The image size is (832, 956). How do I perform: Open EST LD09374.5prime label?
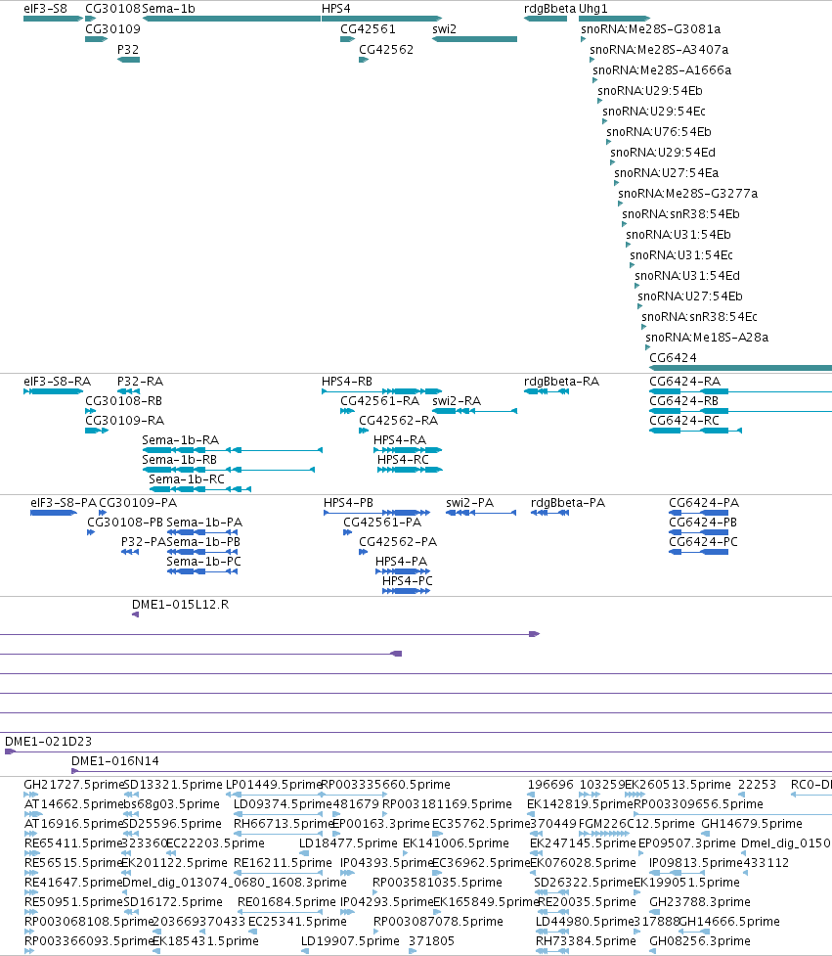point(283,804)
